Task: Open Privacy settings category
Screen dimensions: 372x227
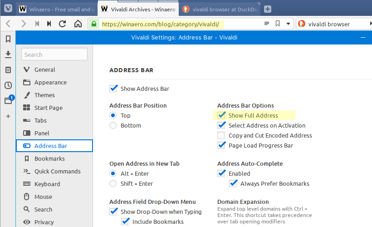Action: click(54, 222)
